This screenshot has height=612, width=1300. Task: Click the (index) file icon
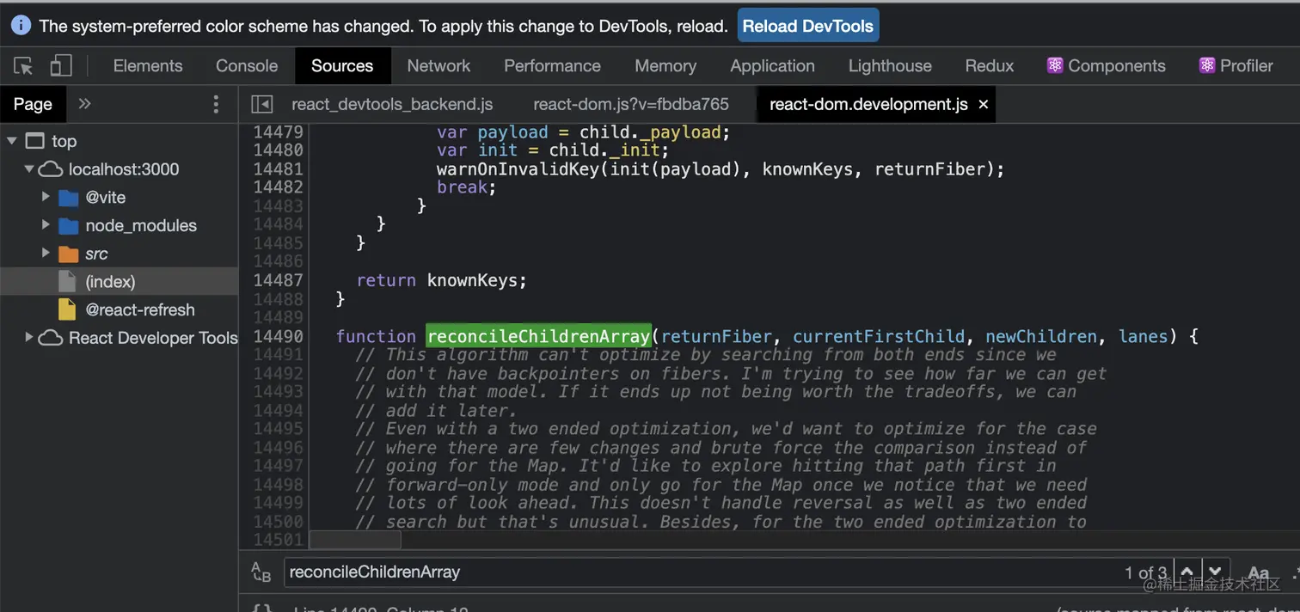(67, 281)
